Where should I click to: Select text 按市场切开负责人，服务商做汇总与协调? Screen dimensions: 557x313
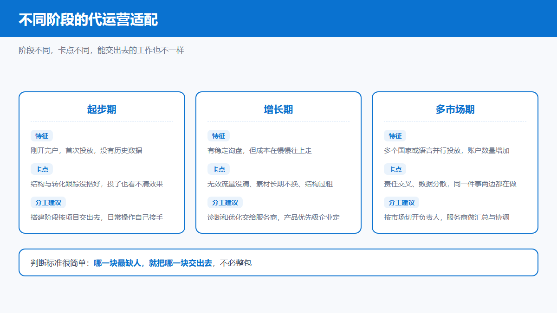tap(447, 217)
